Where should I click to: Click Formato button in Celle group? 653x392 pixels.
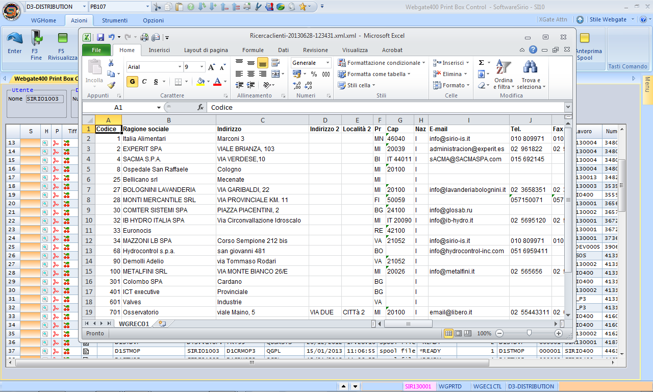pos(451,85)
